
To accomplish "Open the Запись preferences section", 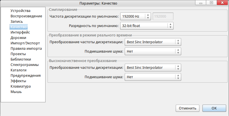I will pos(17,22).
